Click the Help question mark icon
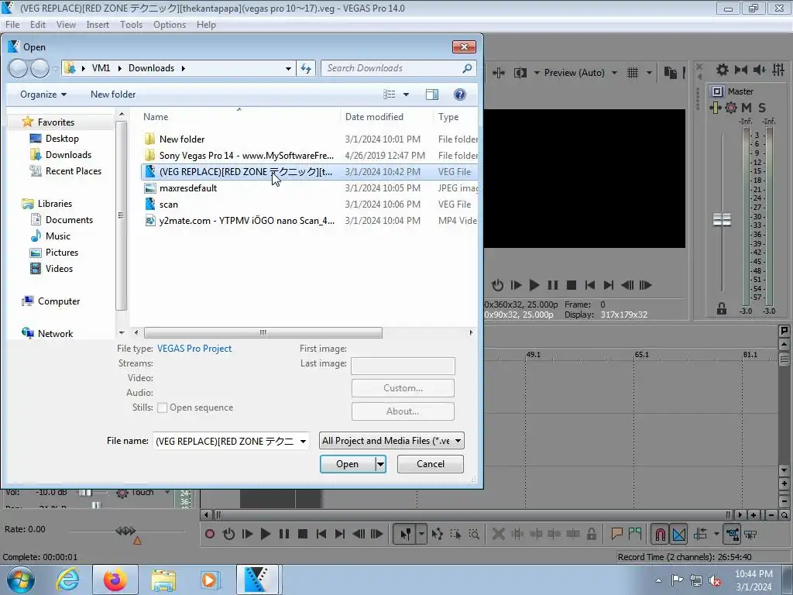Image resolution: width=793 pixels, height=595 pixels. [460, 95]
